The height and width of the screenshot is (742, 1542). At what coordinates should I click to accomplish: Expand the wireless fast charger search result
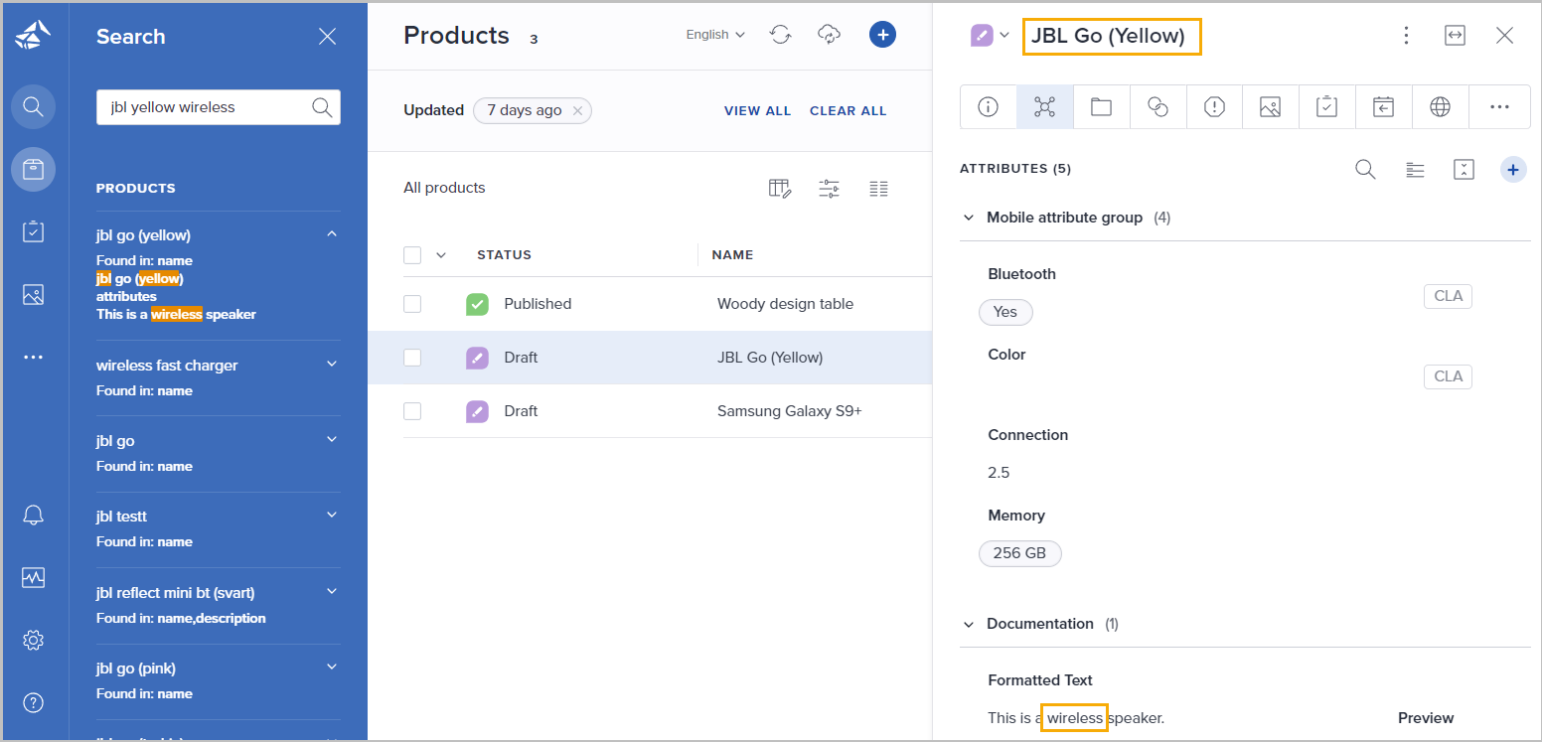tap(332, 365)
